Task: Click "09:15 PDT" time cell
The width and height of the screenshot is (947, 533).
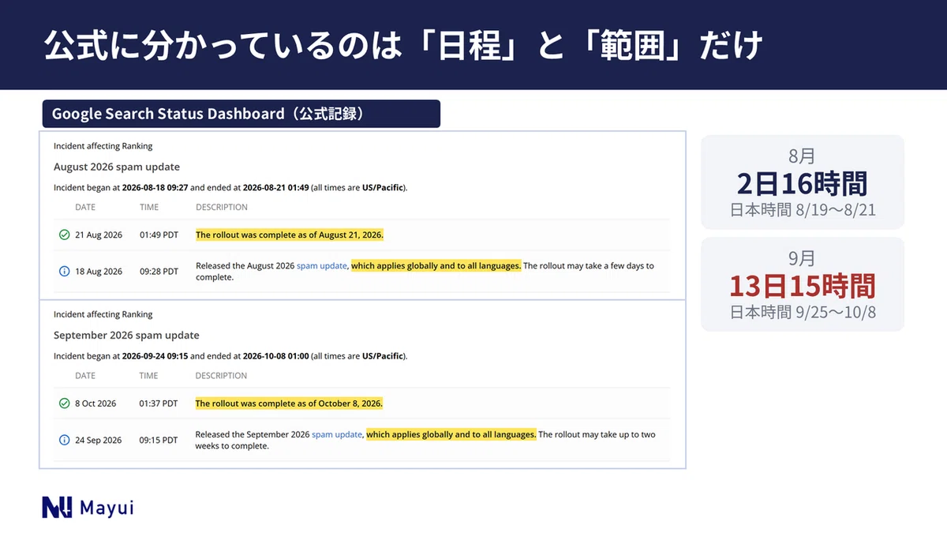Action: (159, 440)
